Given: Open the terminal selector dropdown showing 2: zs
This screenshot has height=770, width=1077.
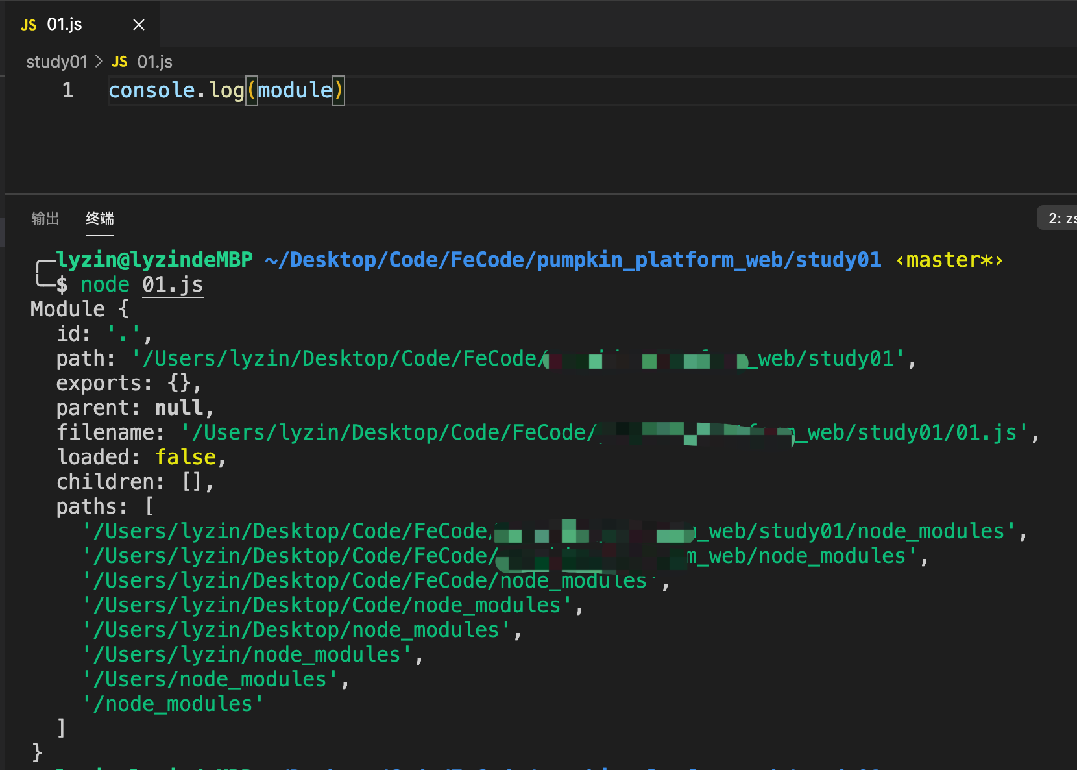Looking at the screenshot, I should pyautogui.click(x=1058, y=218).
